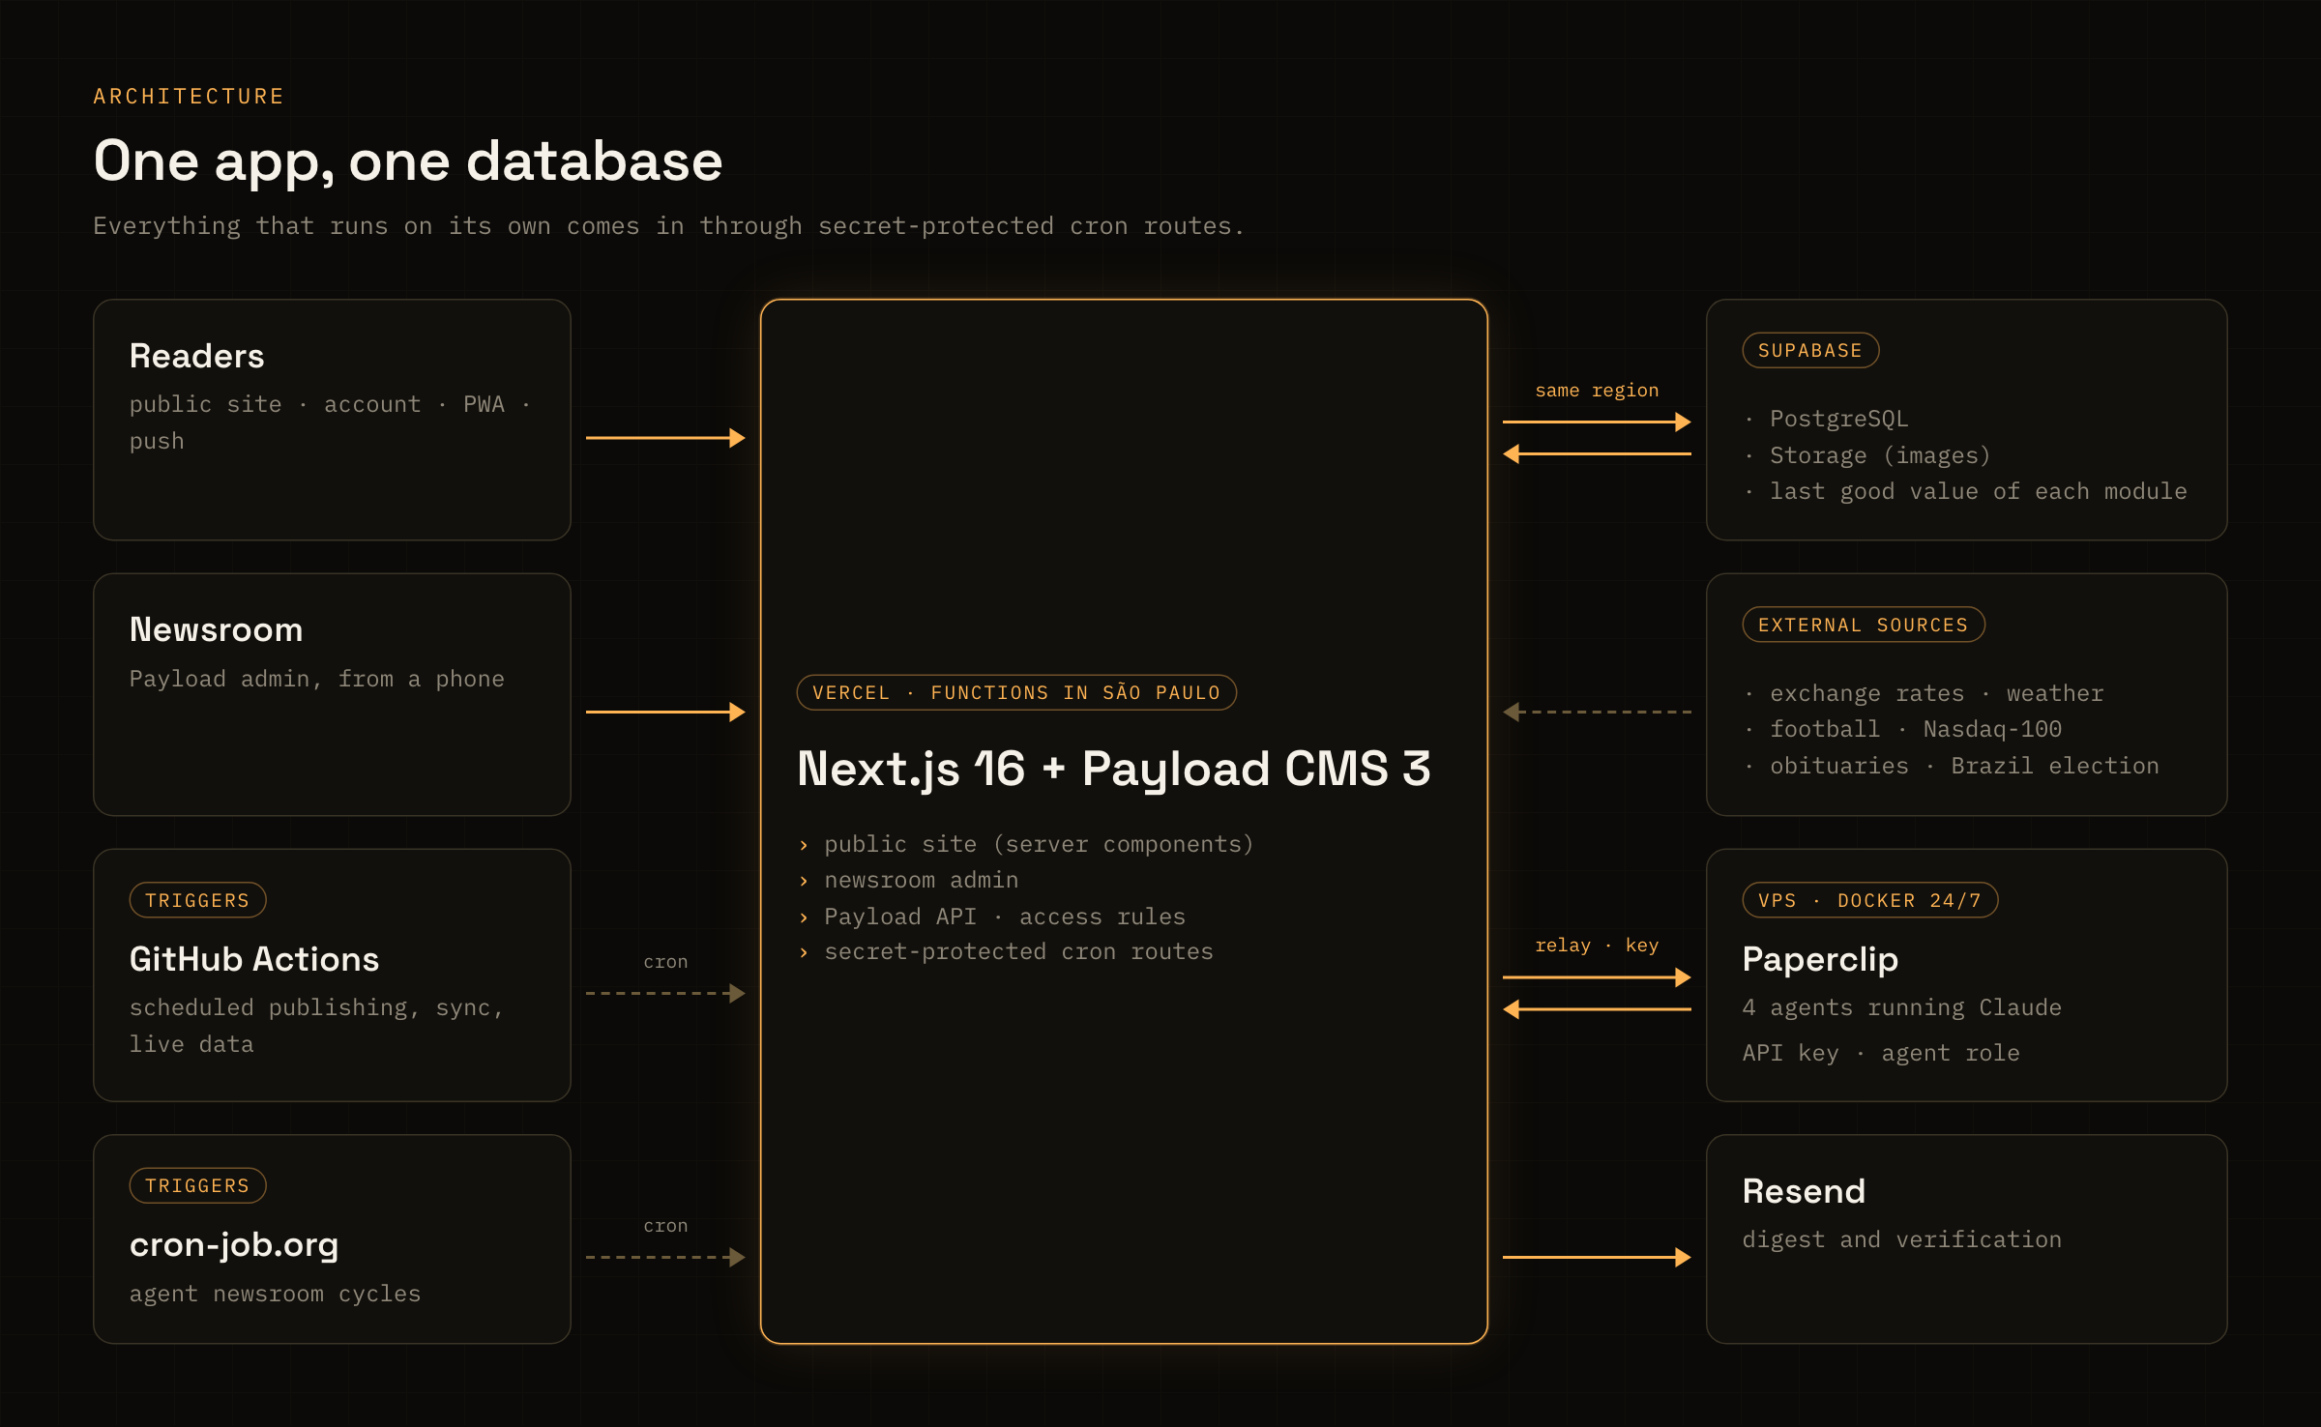
Task: Select the GitHub Actions title
Action: click(x=254, y=959)
